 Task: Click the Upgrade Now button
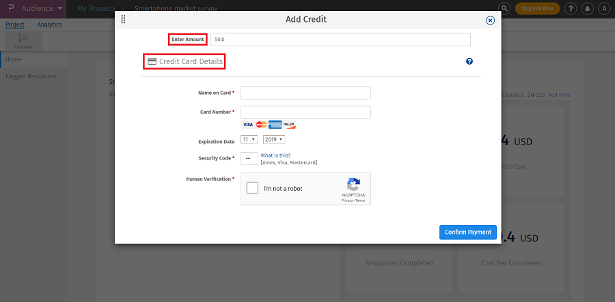[x=537, y=8]
